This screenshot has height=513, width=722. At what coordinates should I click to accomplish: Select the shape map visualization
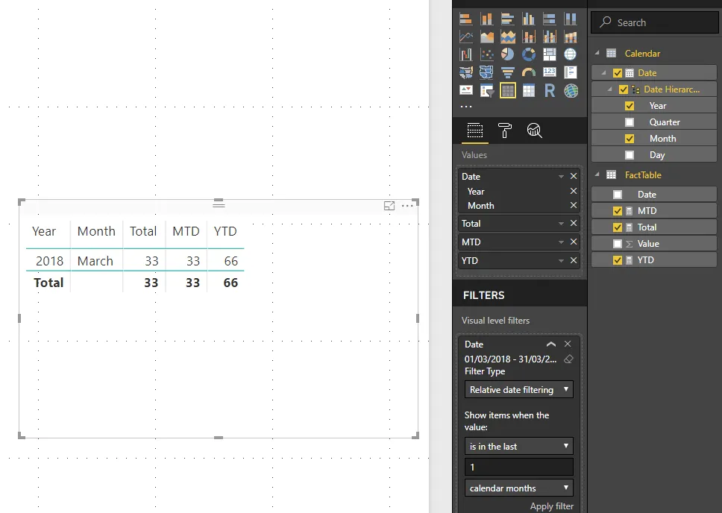click(x=487, y=72)
